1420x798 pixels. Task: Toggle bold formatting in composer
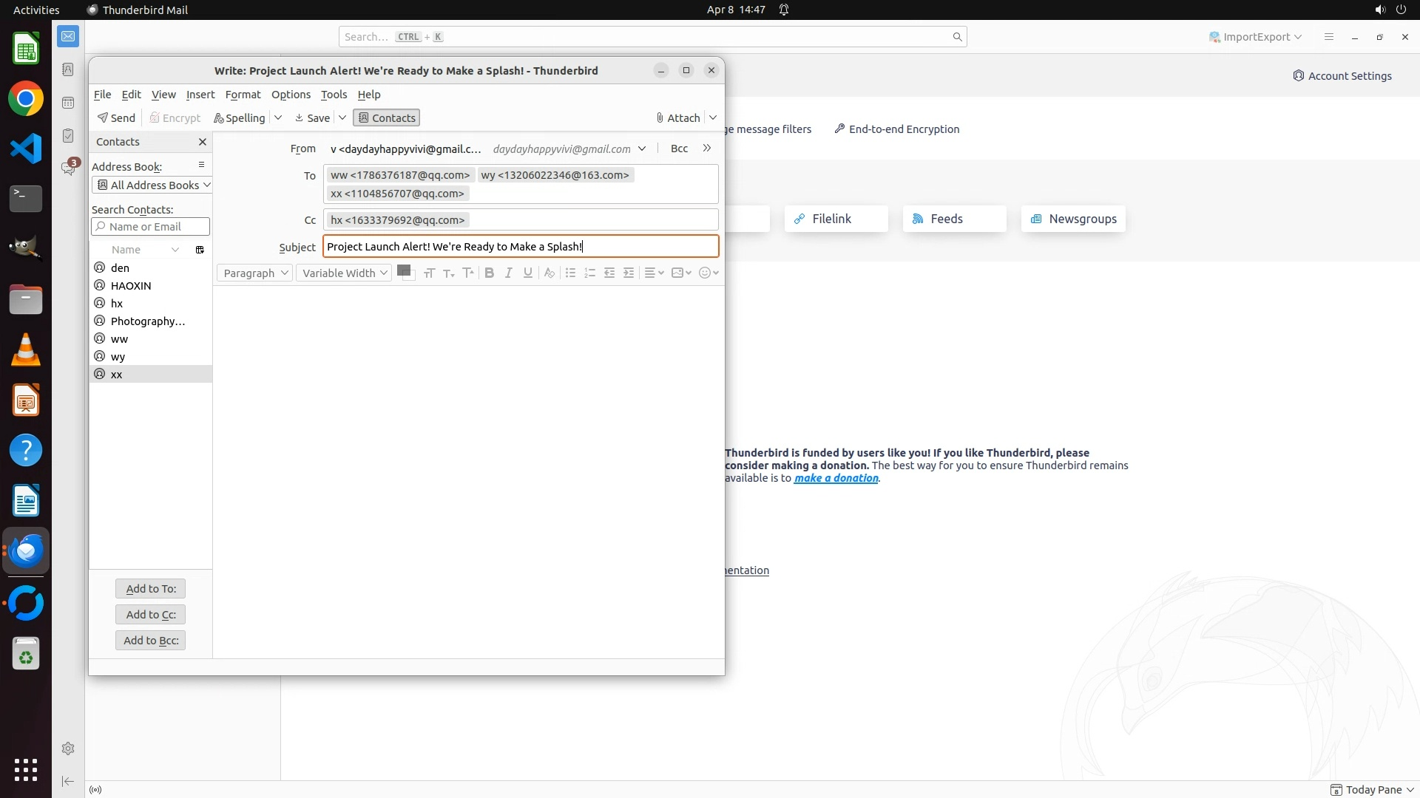point(489,273)
